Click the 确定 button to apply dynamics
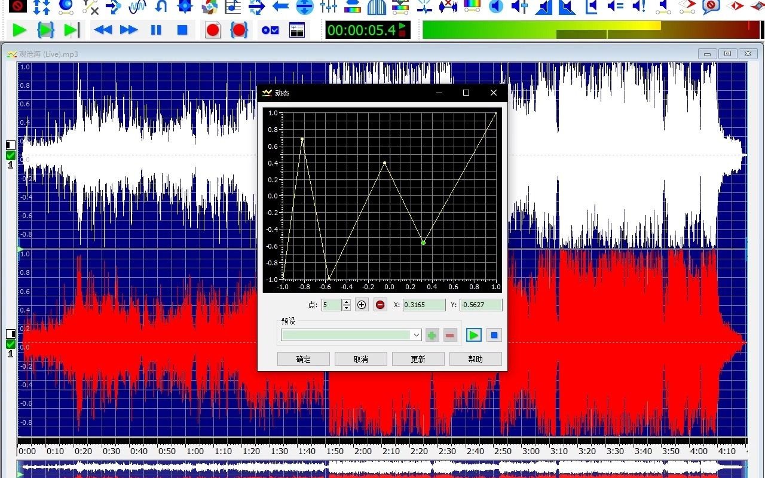This screenshot has width=765, height=478. click(x=303, y=358)
